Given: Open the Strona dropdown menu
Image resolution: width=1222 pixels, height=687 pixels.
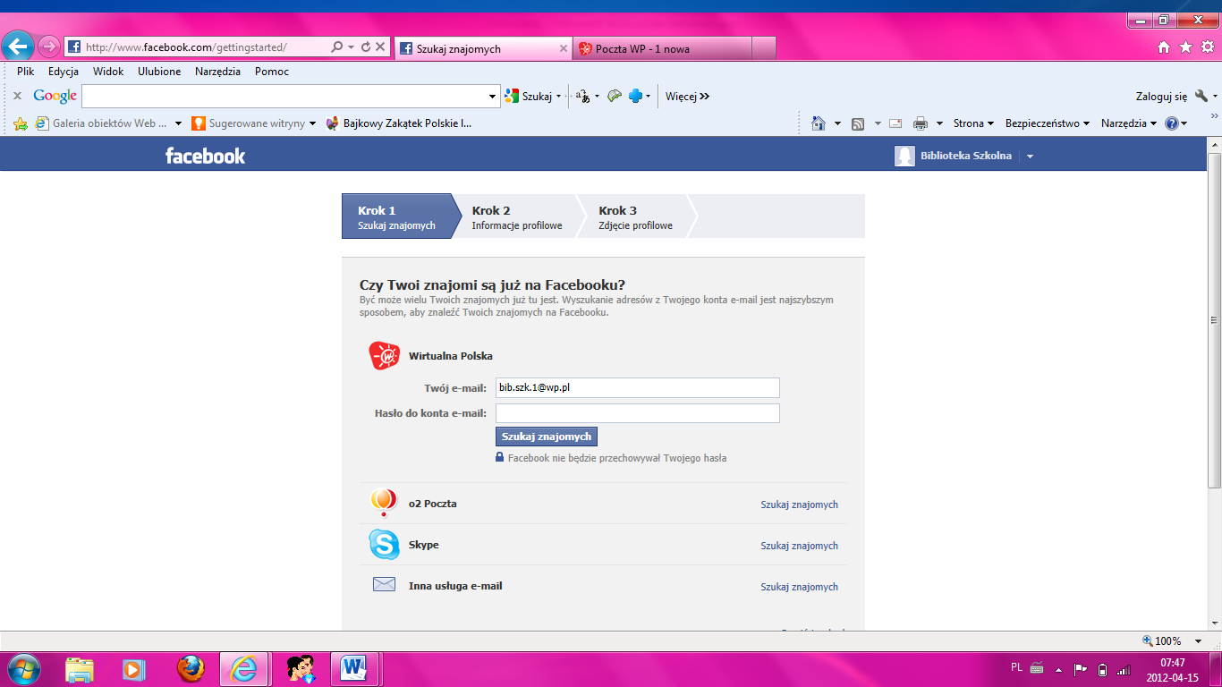Looking at the screenshot, I should 974,123.
